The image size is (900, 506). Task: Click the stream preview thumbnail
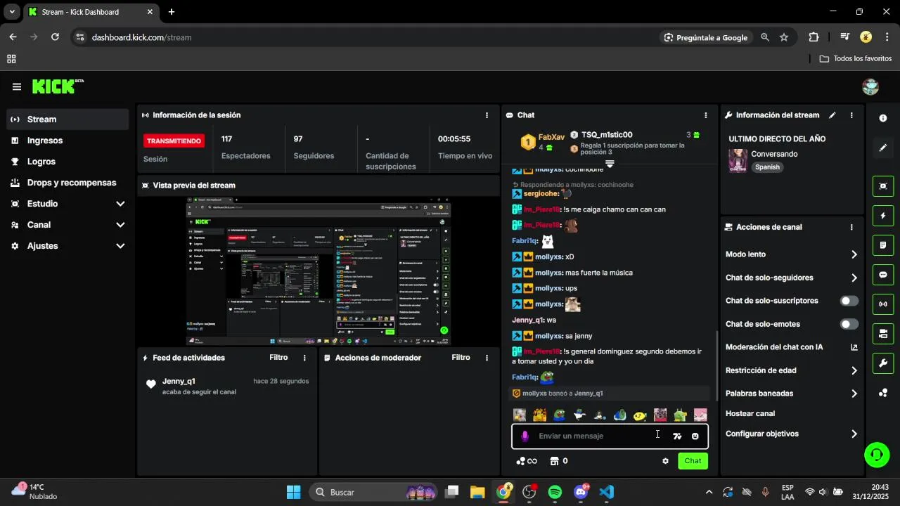pyautogui.click(x=319, y=271)
